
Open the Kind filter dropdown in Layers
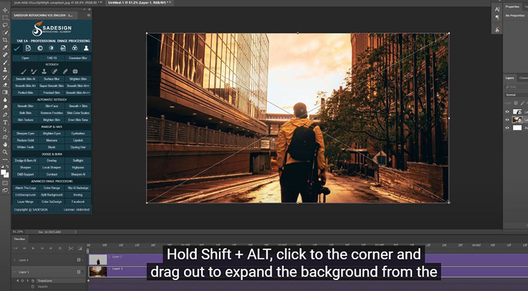(x=516, y=87)
